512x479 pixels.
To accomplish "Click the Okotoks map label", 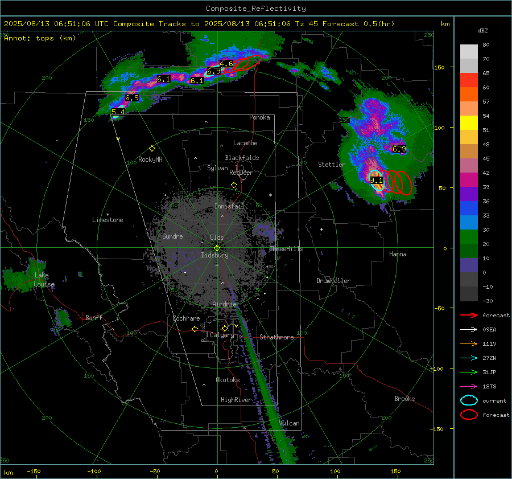I will (228, 380).
